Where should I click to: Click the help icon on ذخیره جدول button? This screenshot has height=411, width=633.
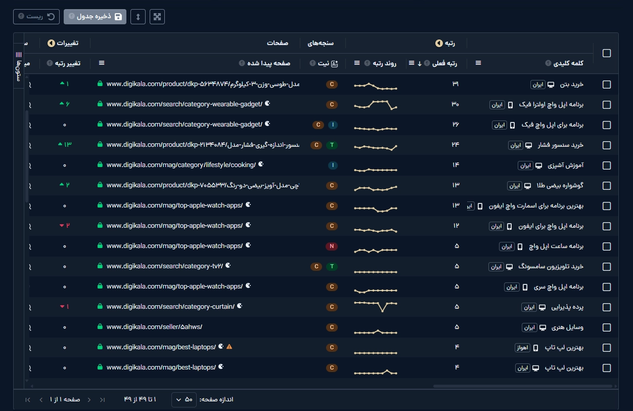72,17
